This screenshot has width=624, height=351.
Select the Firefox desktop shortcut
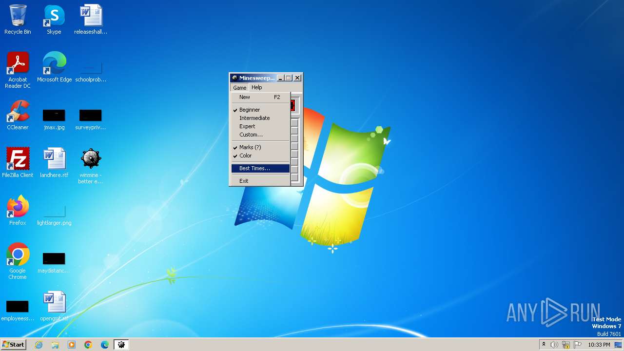(18, 211)
